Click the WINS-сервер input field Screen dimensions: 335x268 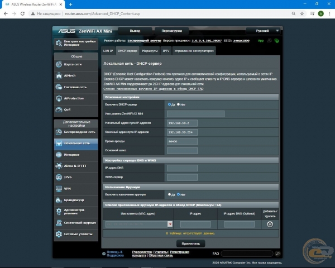(182, 177)
